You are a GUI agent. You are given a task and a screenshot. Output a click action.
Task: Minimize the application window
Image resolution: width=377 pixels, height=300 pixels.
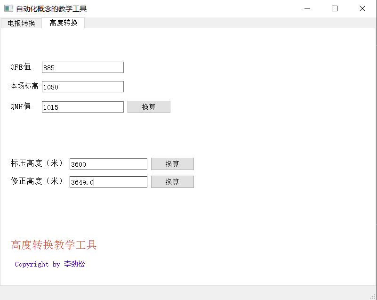tap(307, 8)
